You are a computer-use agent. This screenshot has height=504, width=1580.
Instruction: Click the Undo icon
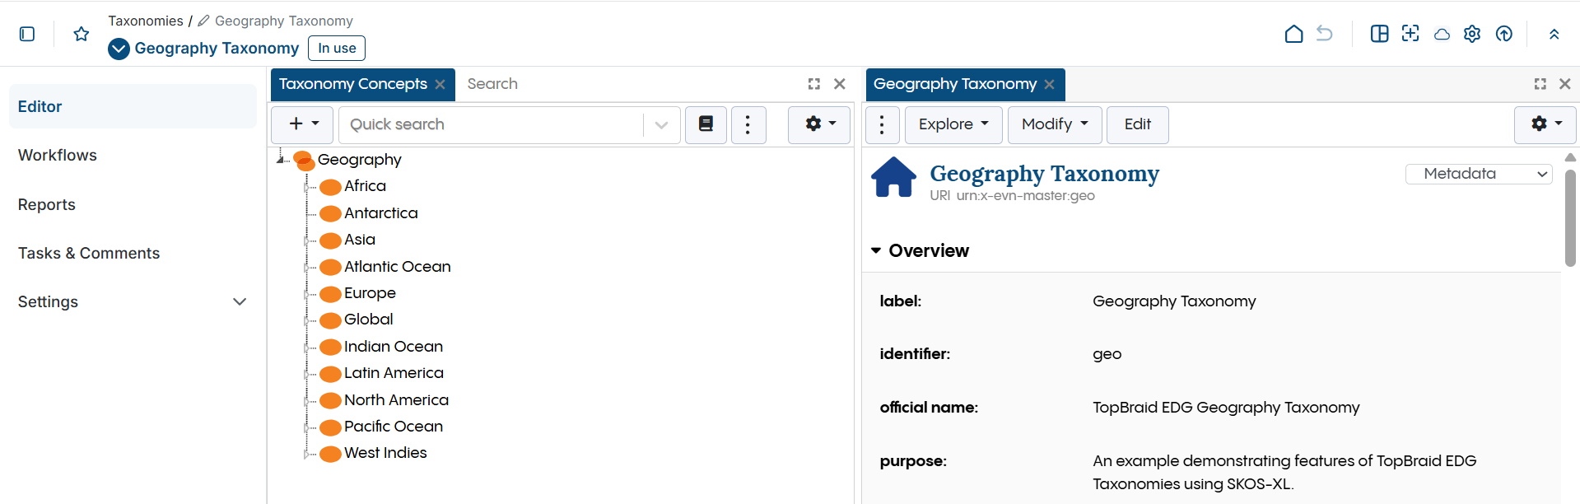click(x=1325, y=34)
